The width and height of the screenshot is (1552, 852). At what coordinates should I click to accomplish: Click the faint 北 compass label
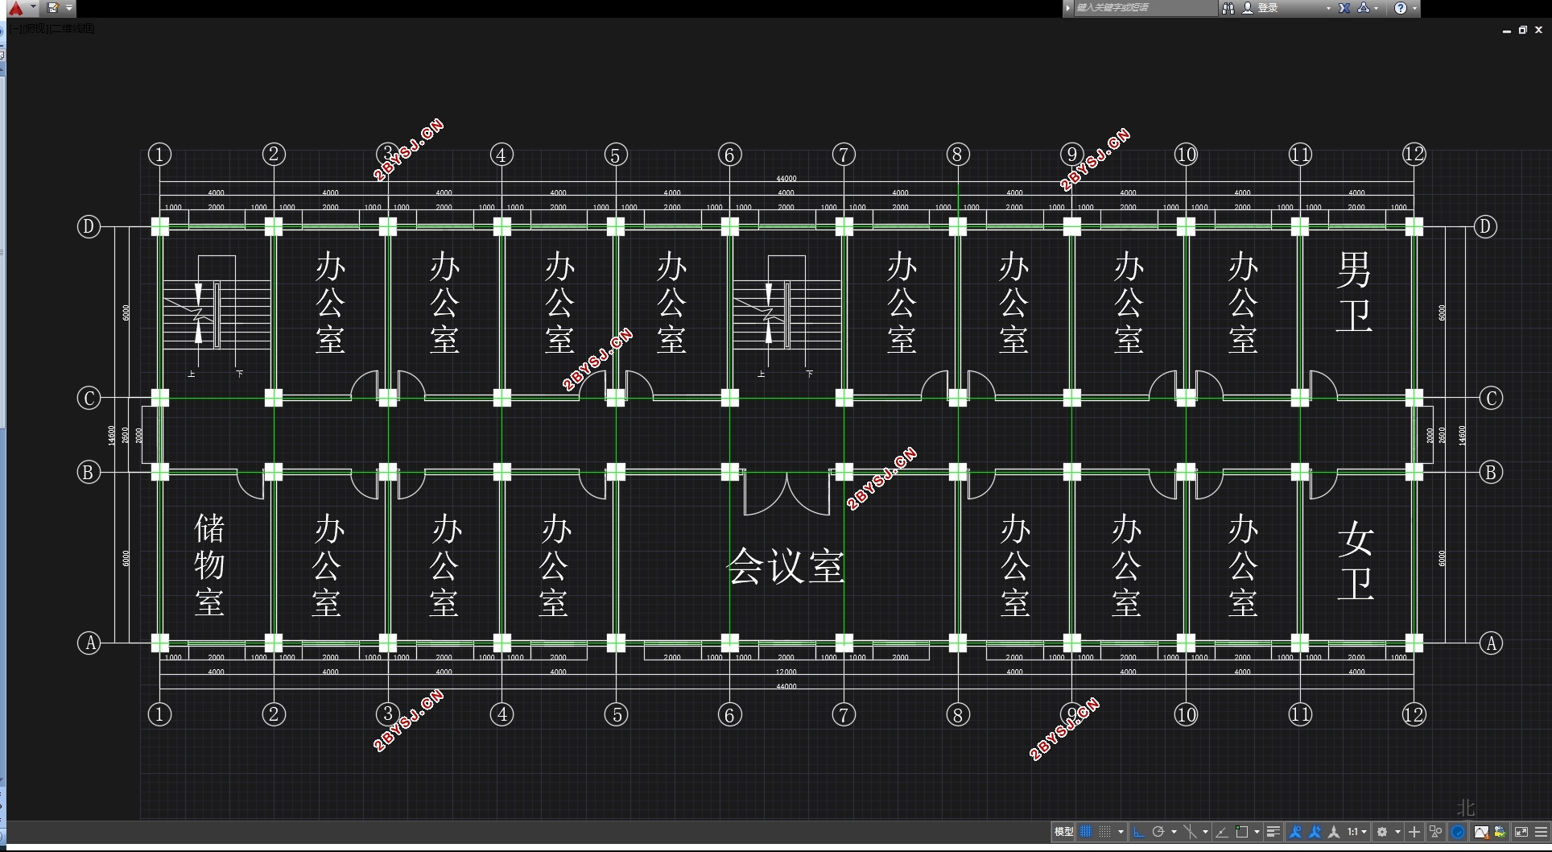1466,808
